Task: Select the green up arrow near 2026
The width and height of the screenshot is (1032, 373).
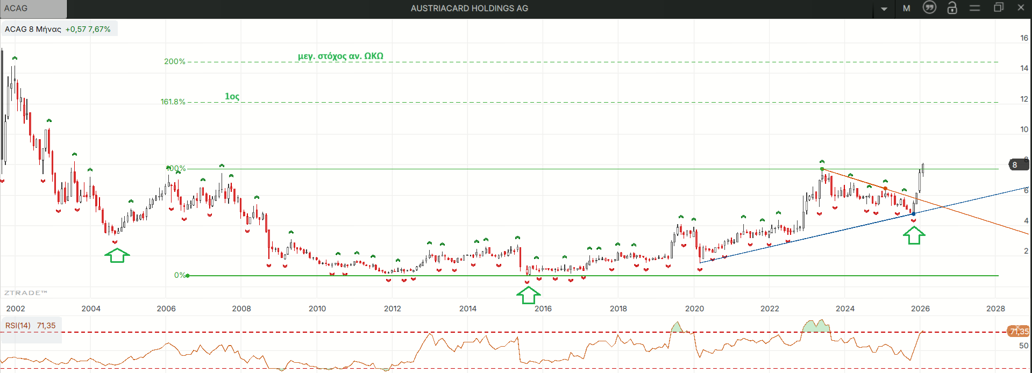Action: coord(914,235)
